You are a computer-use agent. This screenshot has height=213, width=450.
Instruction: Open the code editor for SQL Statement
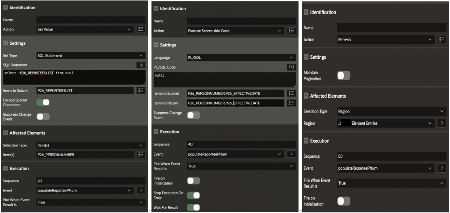(x=141, y=65)
